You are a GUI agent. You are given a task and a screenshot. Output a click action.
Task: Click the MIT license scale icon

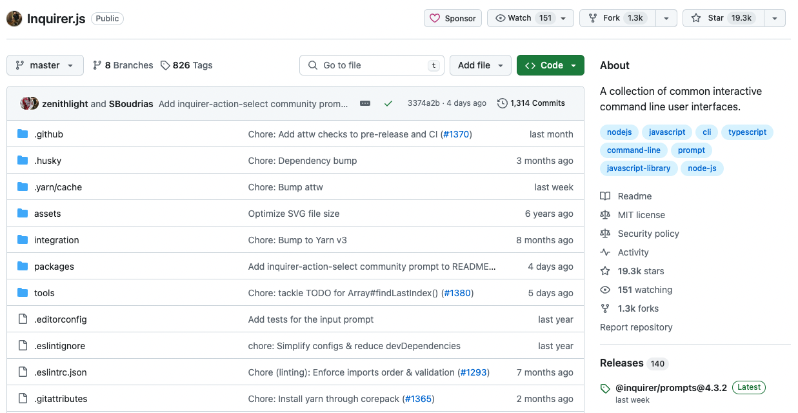[605, 215]
